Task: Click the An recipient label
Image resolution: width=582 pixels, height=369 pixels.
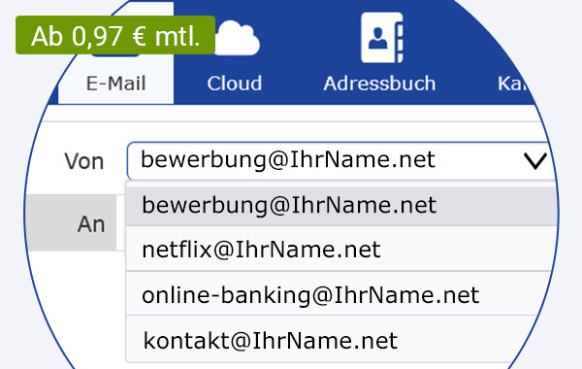Action: pos(91,224)
